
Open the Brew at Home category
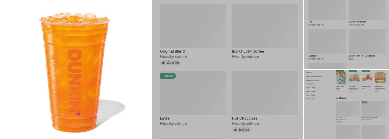tap(310, 99)
